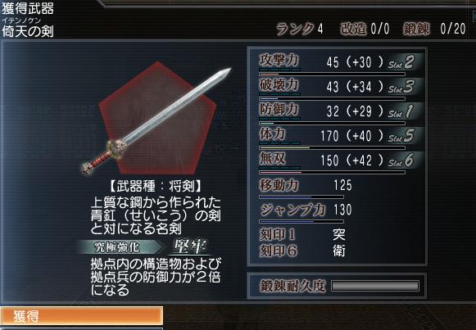This screenshot has height=330, width=476.
Task: Click the 改造 0/0 counter
Action: (365, 29)
